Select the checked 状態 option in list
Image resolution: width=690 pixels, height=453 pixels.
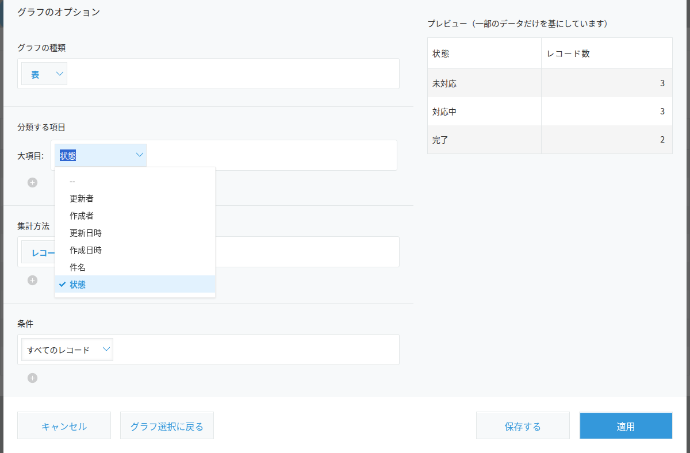(135, 284)
